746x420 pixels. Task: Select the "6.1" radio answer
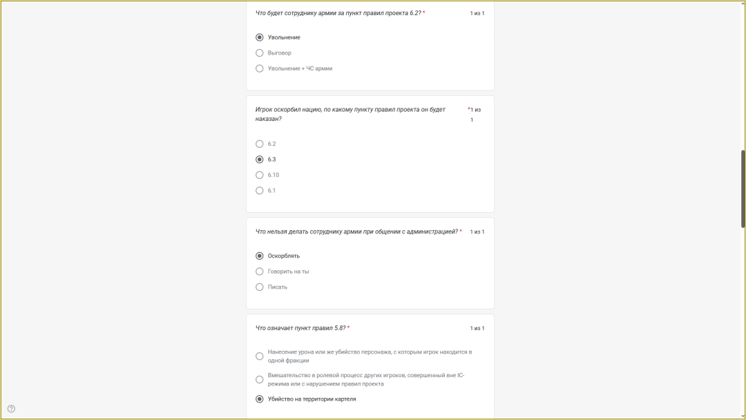tap(260, 191)
